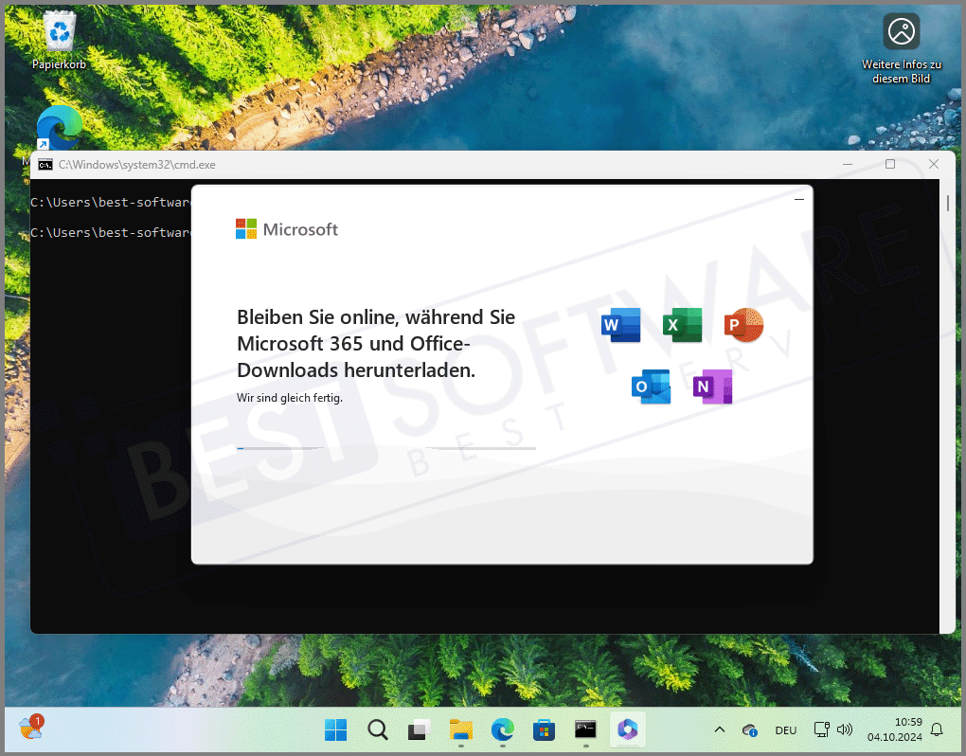Open the volume speaker tray icon
This screenshot has width=966, height=756.
coord(845,730)
